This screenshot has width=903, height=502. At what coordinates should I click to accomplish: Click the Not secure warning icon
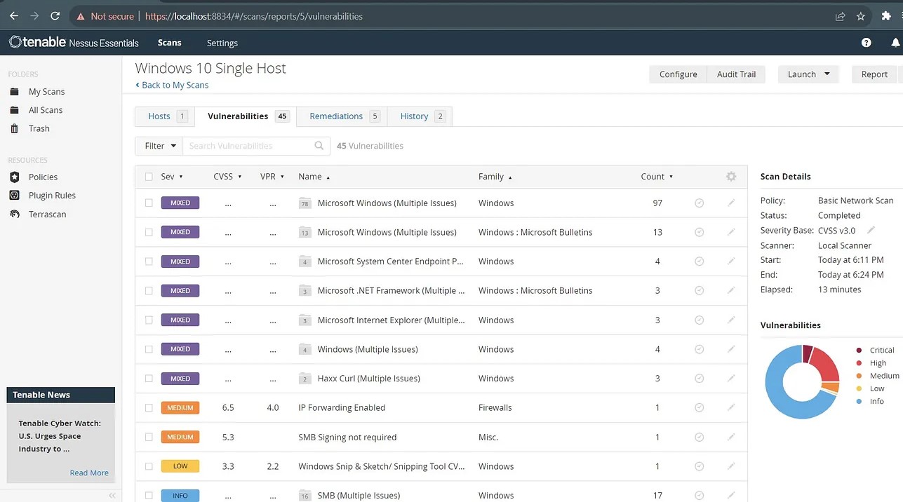81,16
